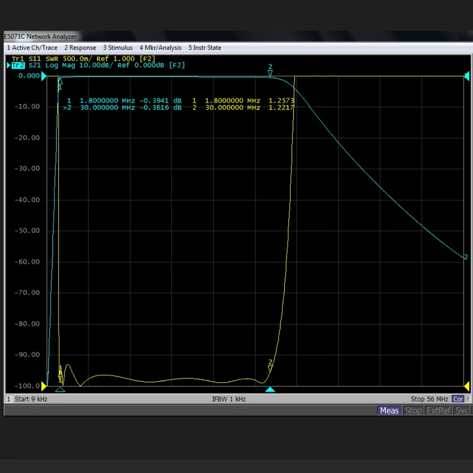Click the cyan active-trace arrow beside Tr2

click(x=9, y=65)
